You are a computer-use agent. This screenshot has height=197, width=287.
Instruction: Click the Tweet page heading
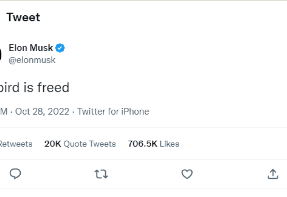coord(23,17)
